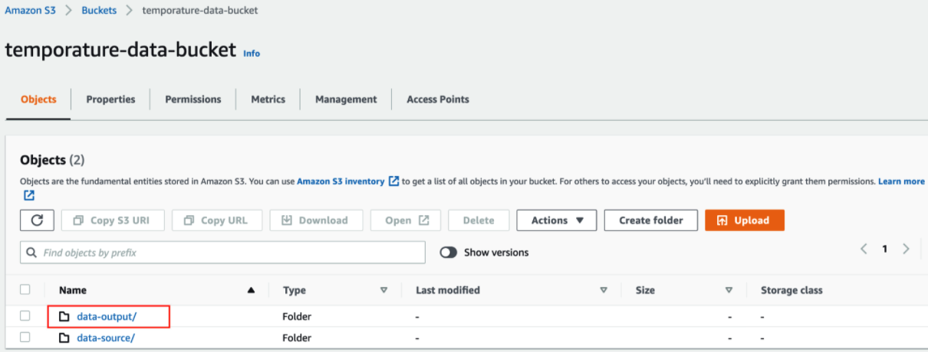928x352 pixels.
Task: Focus the Find objects by prefix field
Action: pos(222,253)
